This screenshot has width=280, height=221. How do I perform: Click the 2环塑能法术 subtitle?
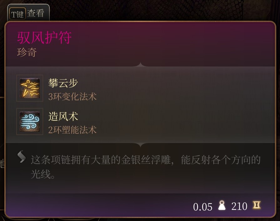[72, 130]
